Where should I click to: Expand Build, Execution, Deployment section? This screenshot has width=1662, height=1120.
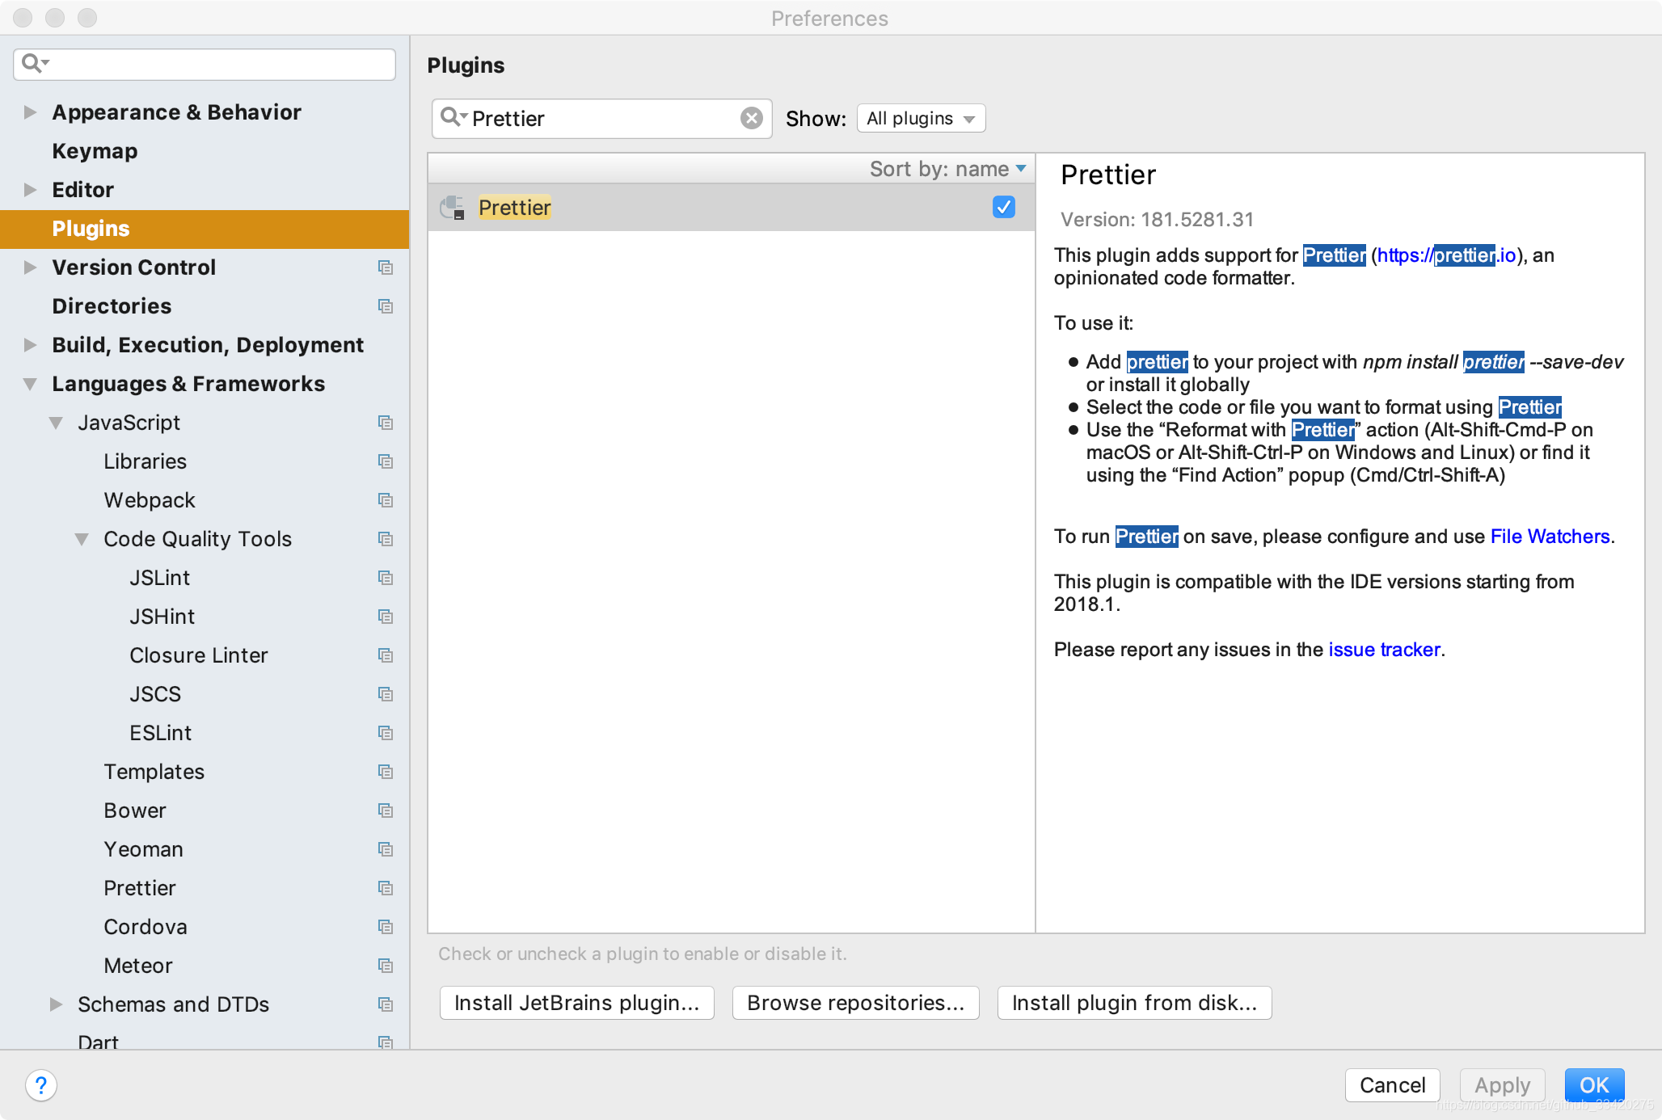click(30, 345)
